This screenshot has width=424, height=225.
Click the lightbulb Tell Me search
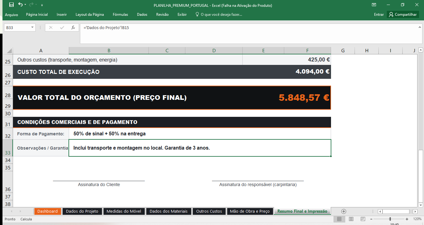(x=219, y=15)
